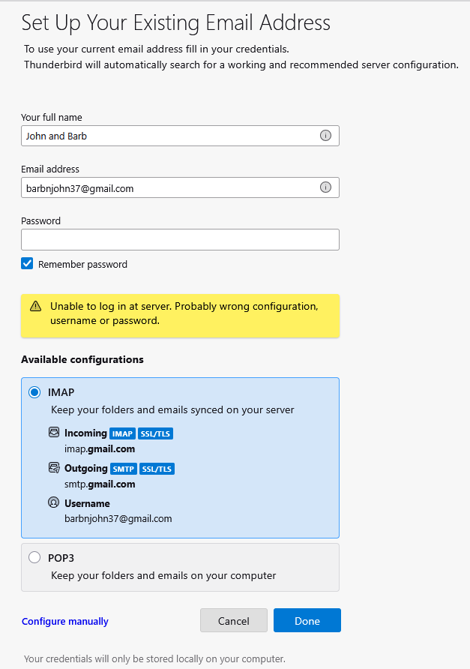Click the incoming SSL/TLS security badge
470x669 pixels.
[x=156, y=434]
